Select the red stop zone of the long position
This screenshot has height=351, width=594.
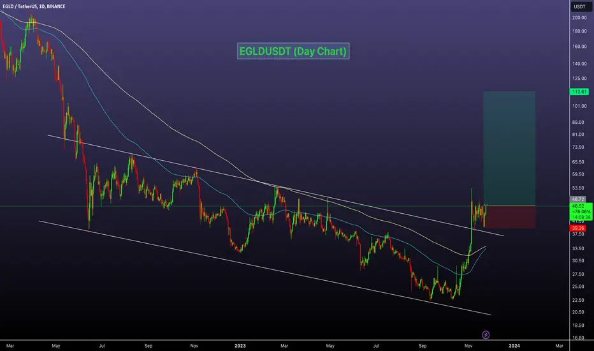(510, 217)
